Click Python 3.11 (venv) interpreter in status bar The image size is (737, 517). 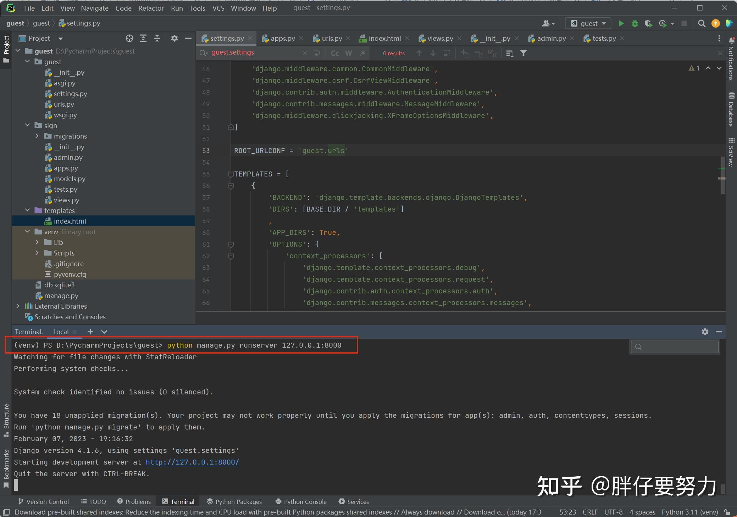(x=689, y=512)
